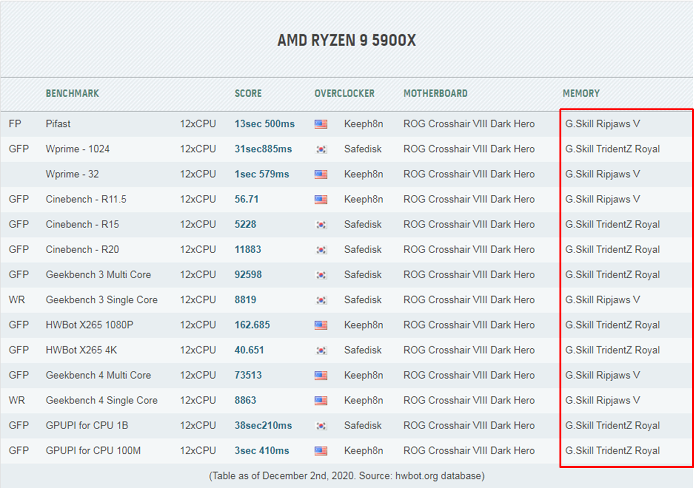Click the Korean flag in Geekbench 3 Single Core row

point(321,300)
